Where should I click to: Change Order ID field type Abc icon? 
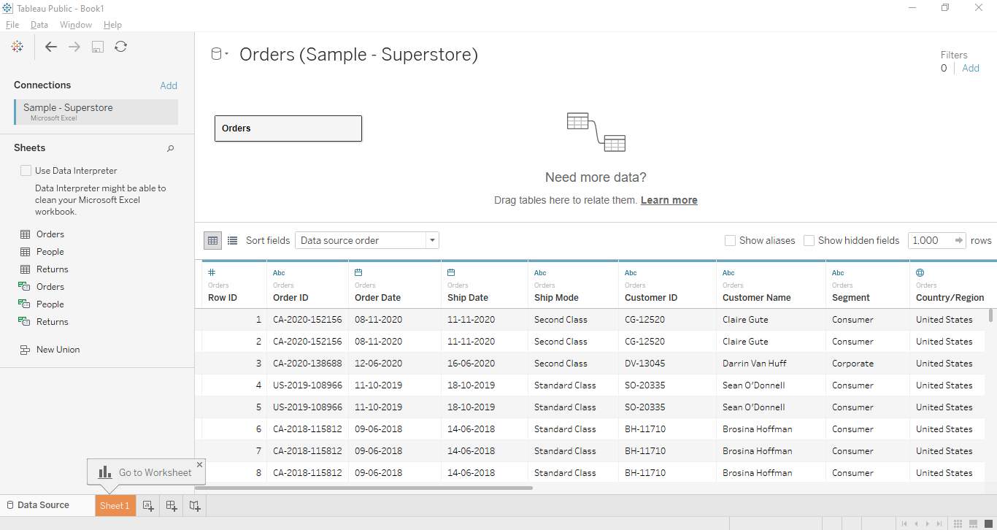click(279, 273)
